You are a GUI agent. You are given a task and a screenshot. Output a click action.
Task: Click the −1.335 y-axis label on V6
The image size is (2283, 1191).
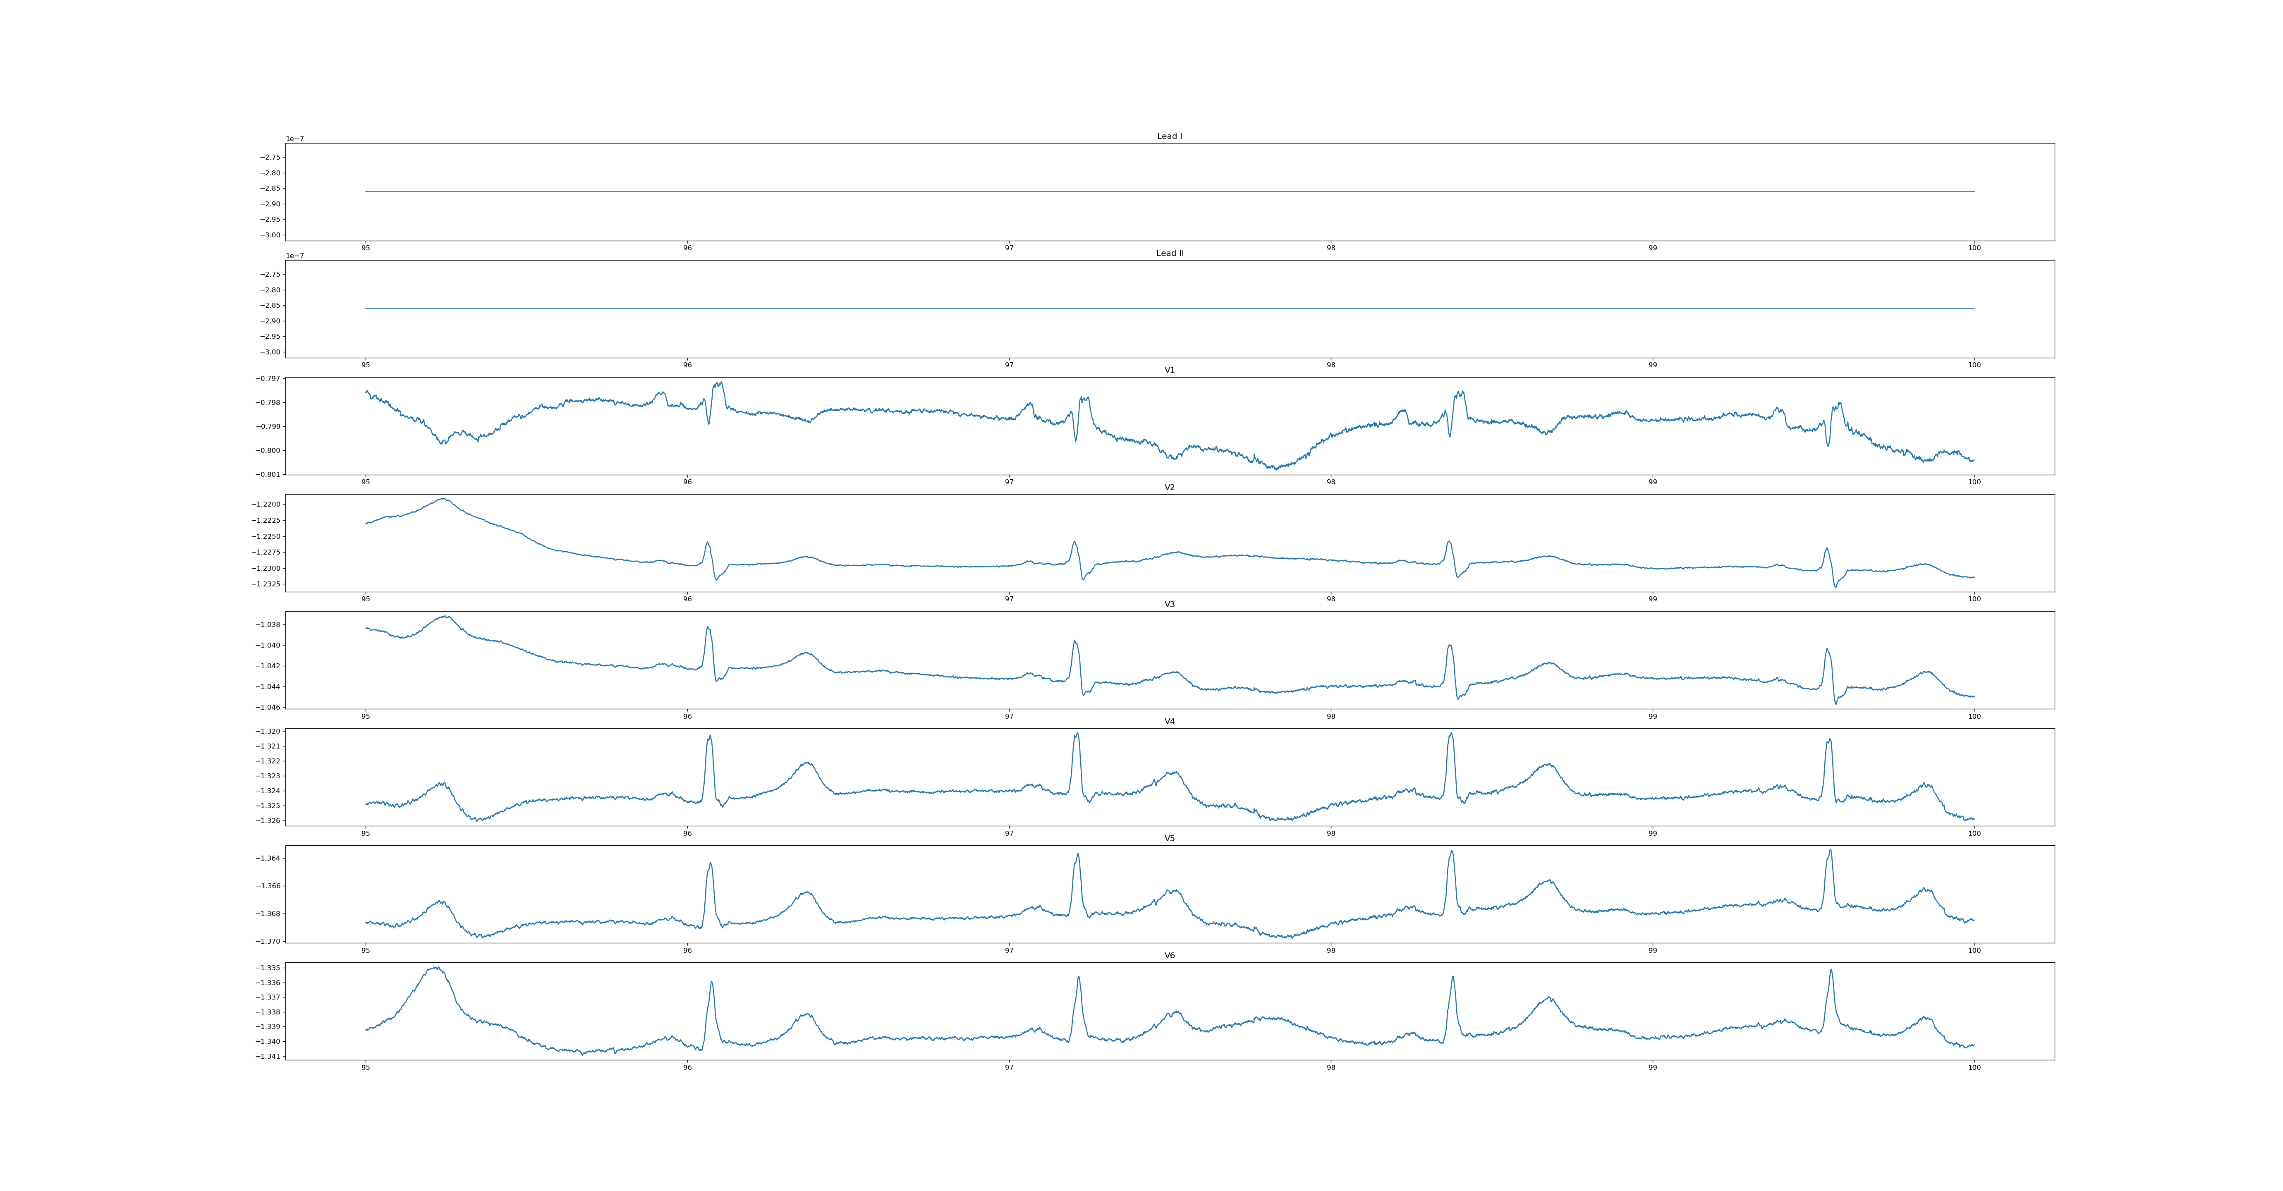point(268,968)
